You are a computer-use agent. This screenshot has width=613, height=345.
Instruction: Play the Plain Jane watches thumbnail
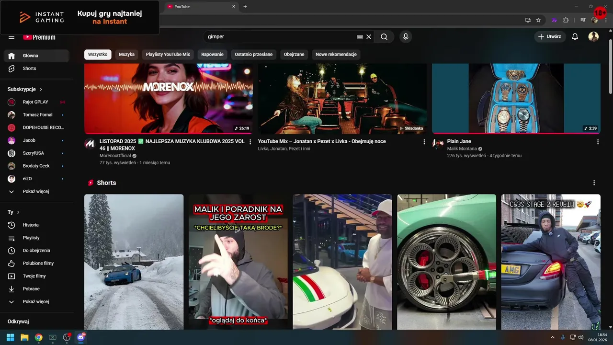(516, 99)
